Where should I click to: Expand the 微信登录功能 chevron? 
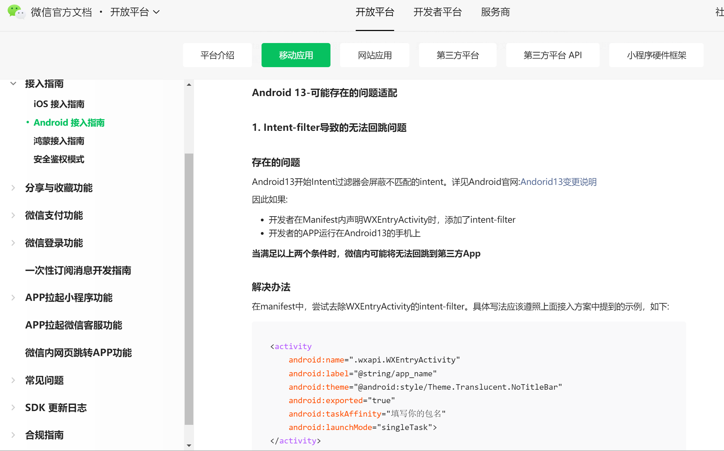(x=13, y=243)
